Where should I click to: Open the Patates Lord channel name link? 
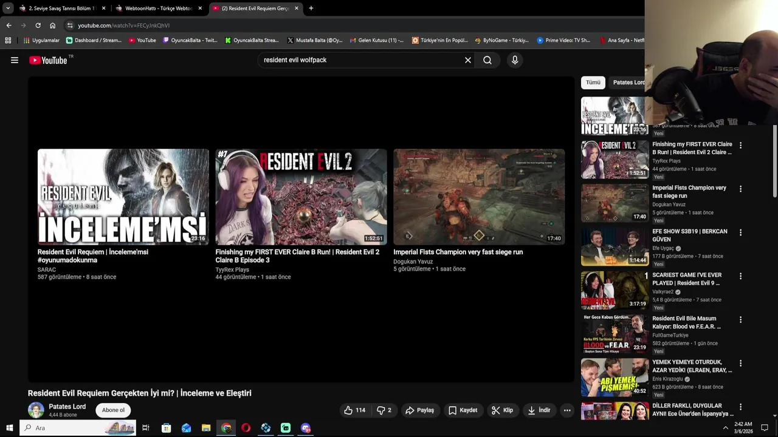67,407
